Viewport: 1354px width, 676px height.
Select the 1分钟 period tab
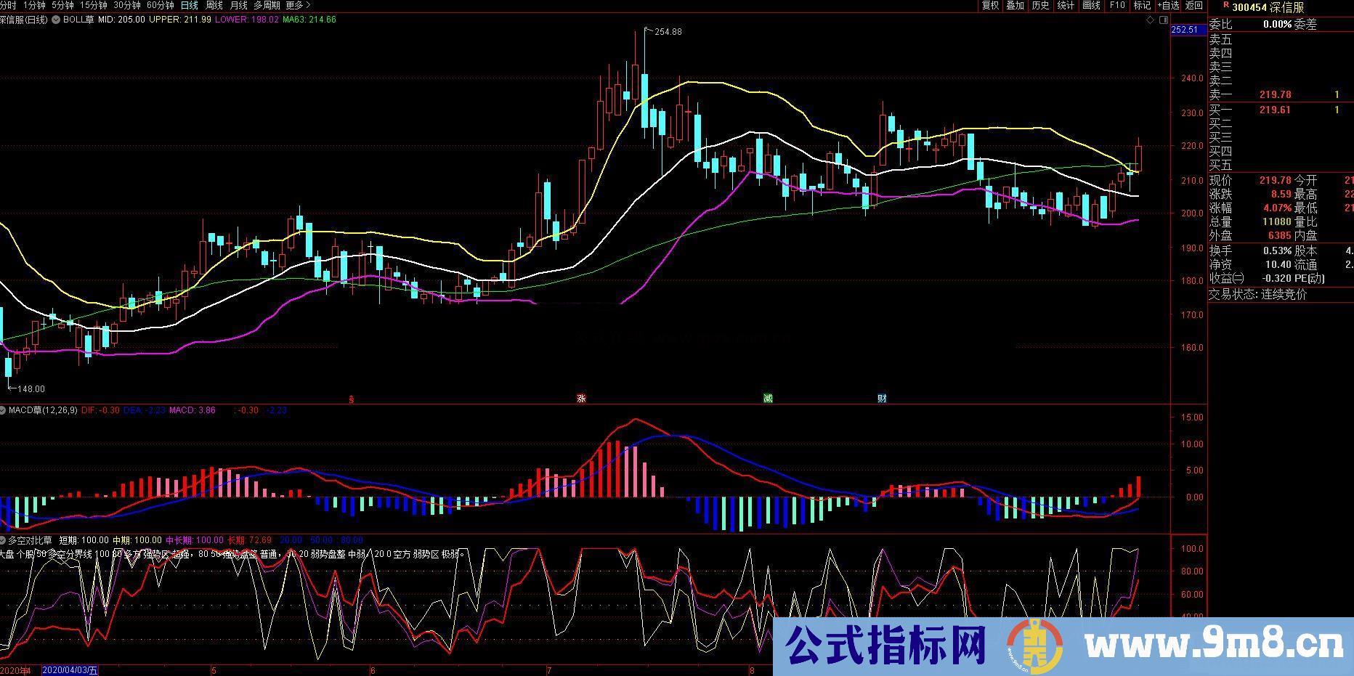coord(34,5)
